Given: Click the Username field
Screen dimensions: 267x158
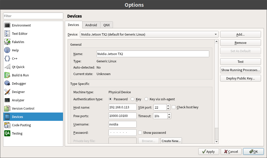Looking at the screenshot, I should [x=122, y=124].
